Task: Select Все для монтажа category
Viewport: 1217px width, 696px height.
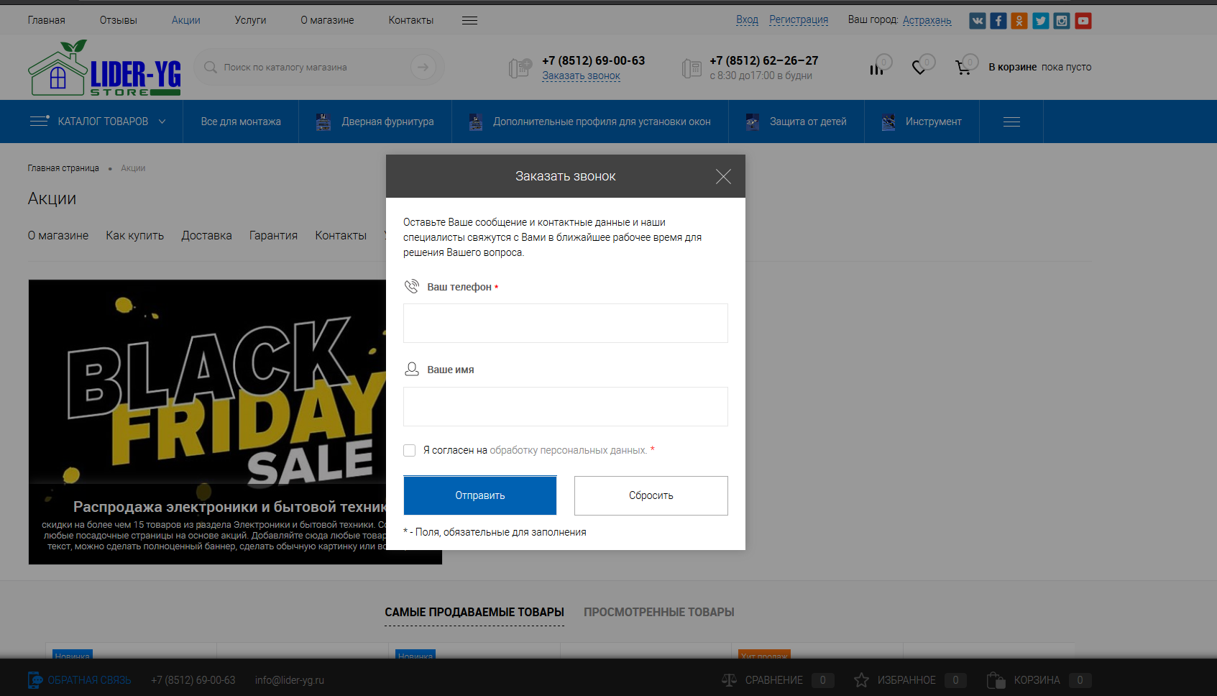Action: (241, 122)
